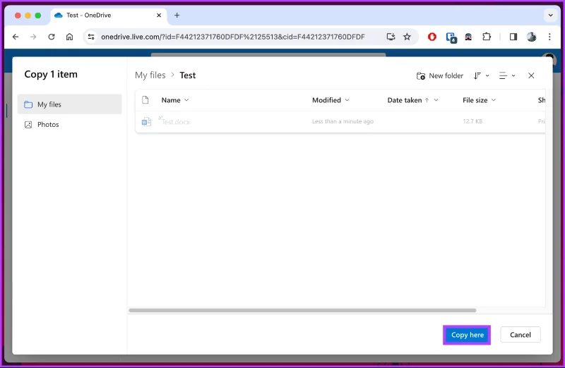Open a new browser tab
This screenshot has width=565, height=368.
point(177,15)
